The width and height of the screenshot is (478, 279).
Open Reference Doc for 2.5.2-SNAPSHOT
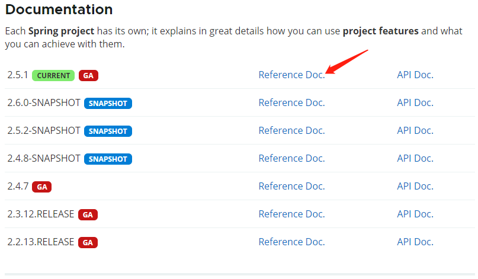[291, 131]
